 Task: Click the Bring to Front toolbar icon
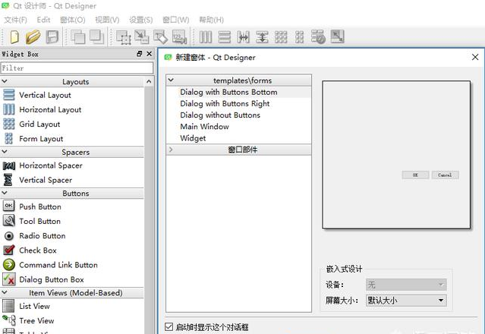point(97,36)
